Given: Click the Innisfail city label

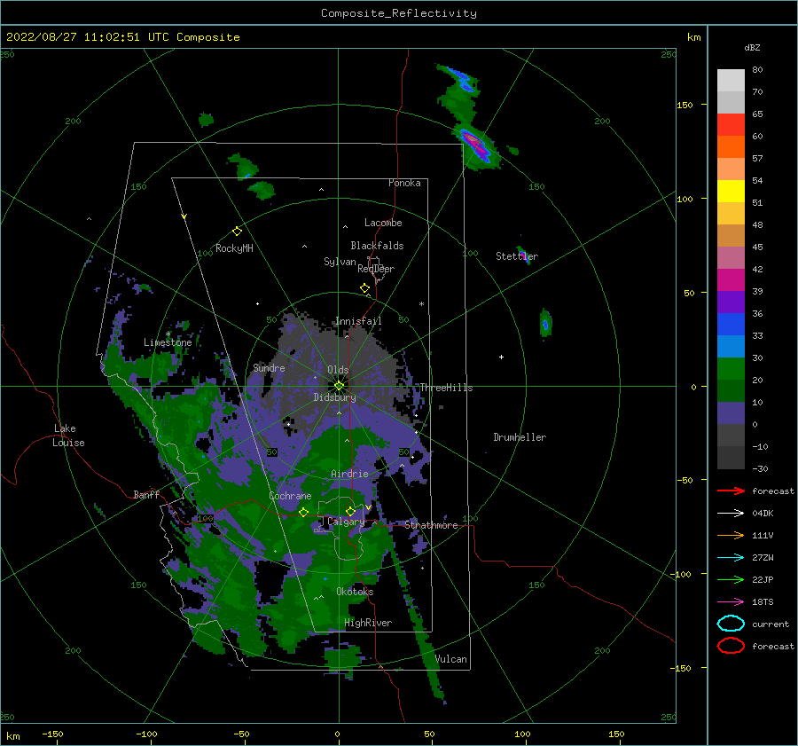Looking at the screenshot, I should click(358, 321).
